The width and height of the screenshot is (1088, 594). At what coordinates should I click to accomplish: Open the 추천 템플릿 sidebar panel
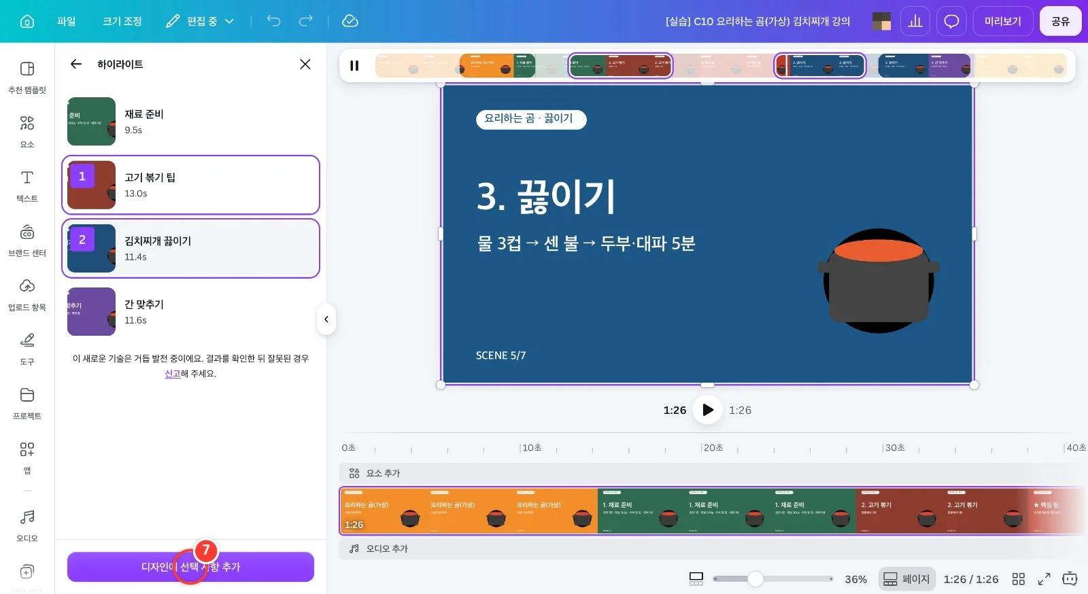pos(27,77)
